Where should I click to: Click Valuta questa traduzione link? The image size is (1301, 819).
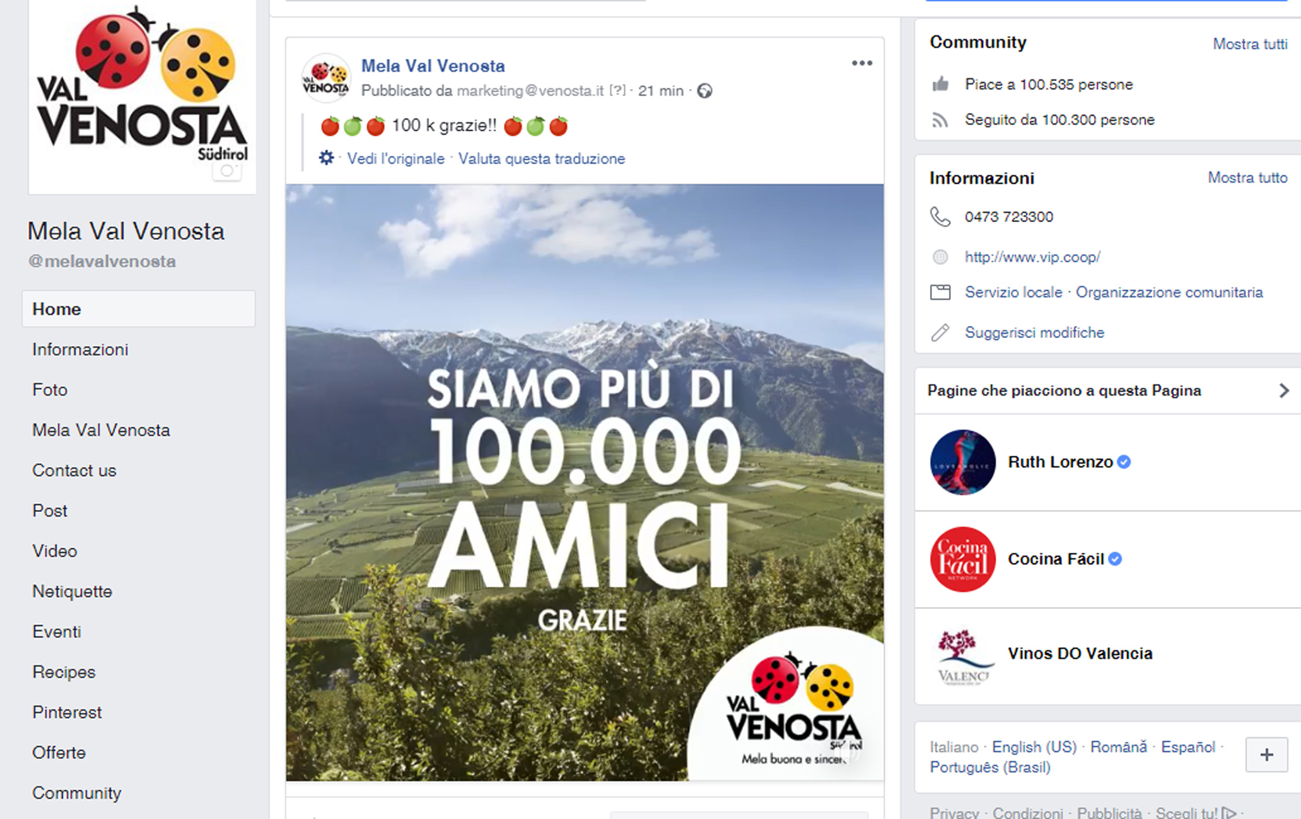[x=541, y=159]
